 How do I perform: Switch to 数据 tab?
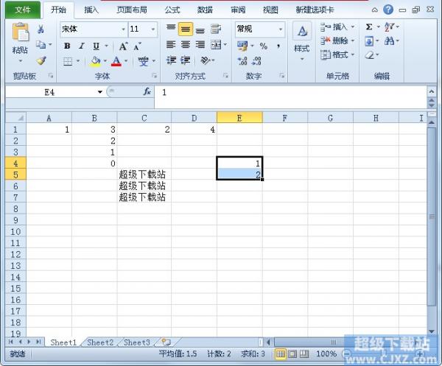tap(205, 10)
